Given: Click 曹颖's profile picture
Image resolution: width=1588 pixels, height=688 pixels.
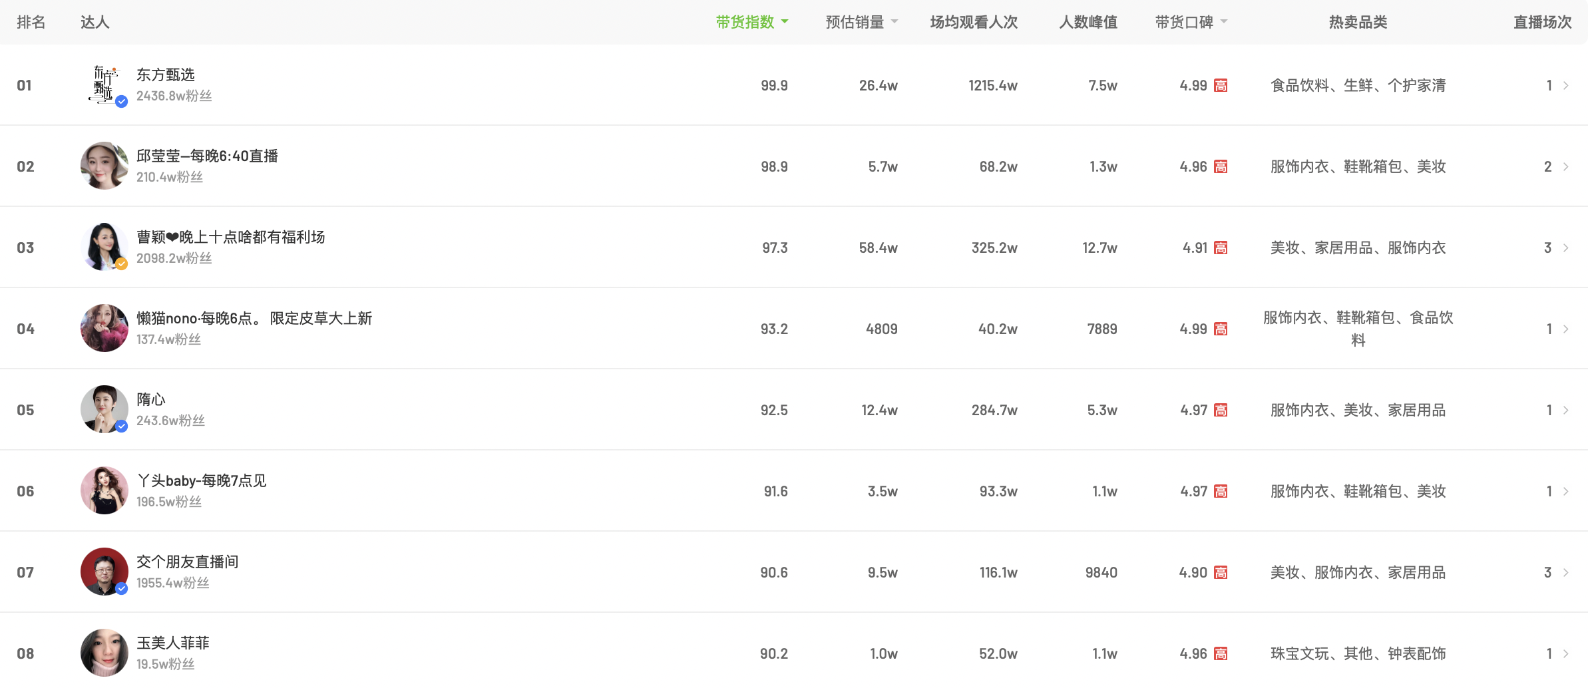Looking at the screenshot, I should coord(104,248).
